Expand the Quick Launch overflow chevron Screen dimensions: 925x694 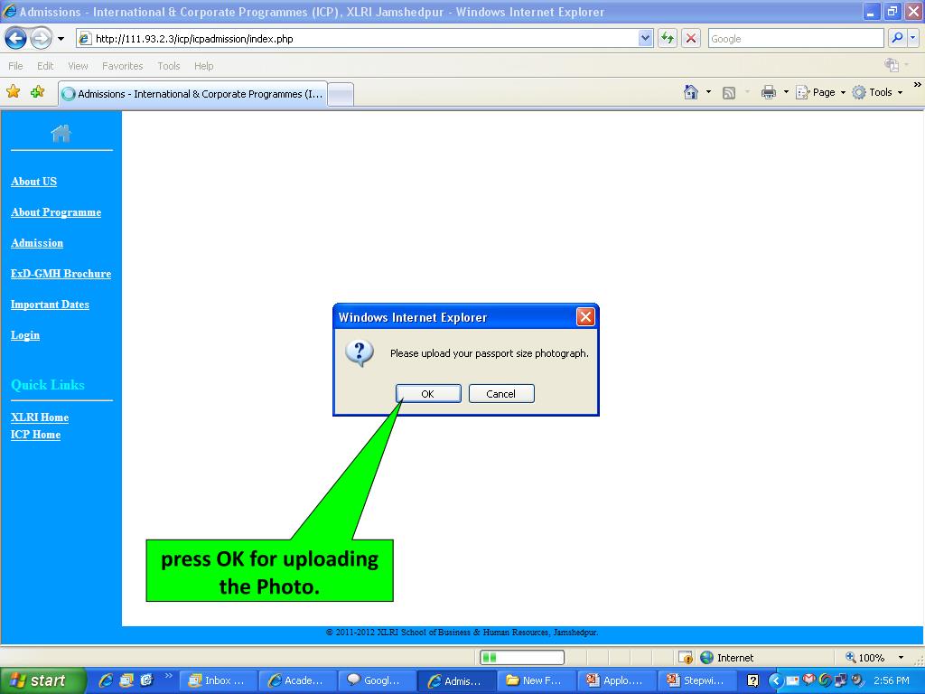tap(168, 676)
